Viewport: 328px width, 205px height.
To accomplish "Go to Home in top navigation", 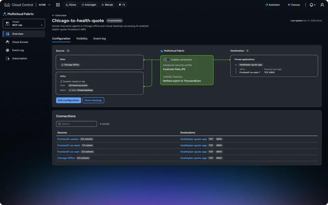I will pyautogui.click(x=71, y=5).
